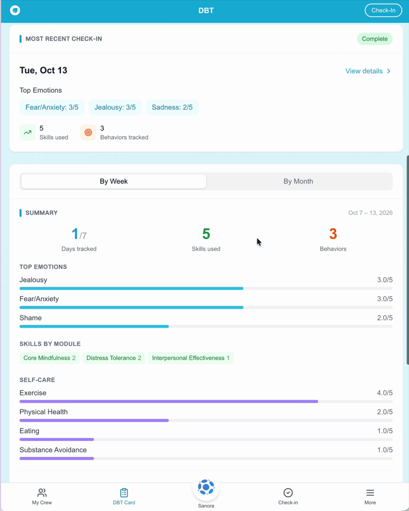
Task: Switch to the By Week tab
Action: pyautogui.click(x=114, y=181)
